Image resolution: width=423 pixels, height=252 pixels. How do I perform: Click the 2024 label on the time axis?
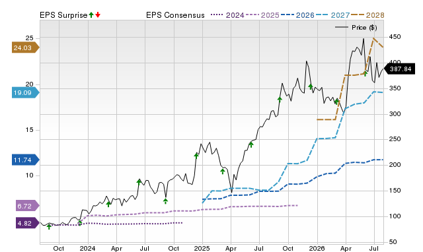[87, 248]
